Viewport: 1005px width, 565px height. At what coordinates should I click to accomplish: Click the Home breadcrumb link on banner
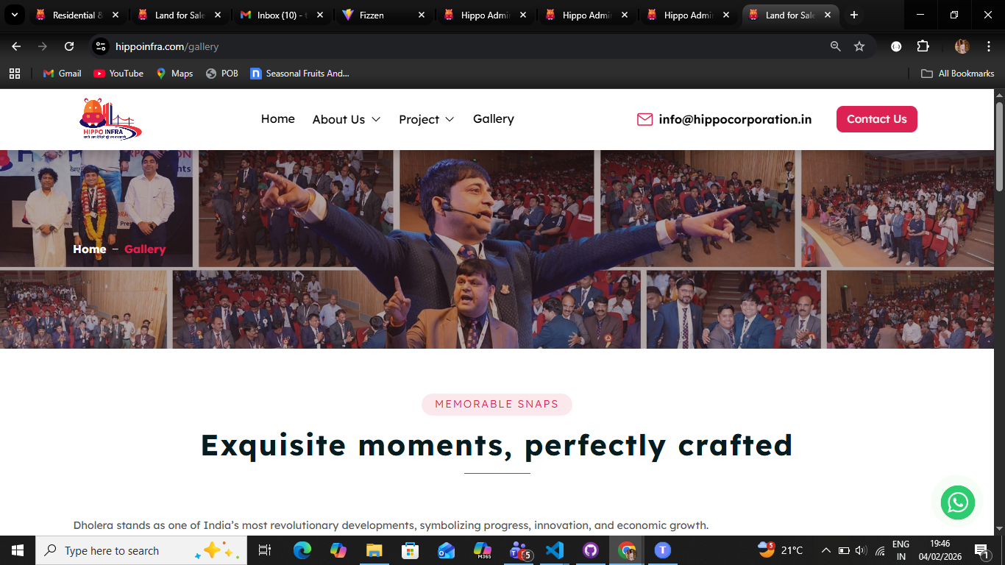pyautogui.click(x=90, y=249)
